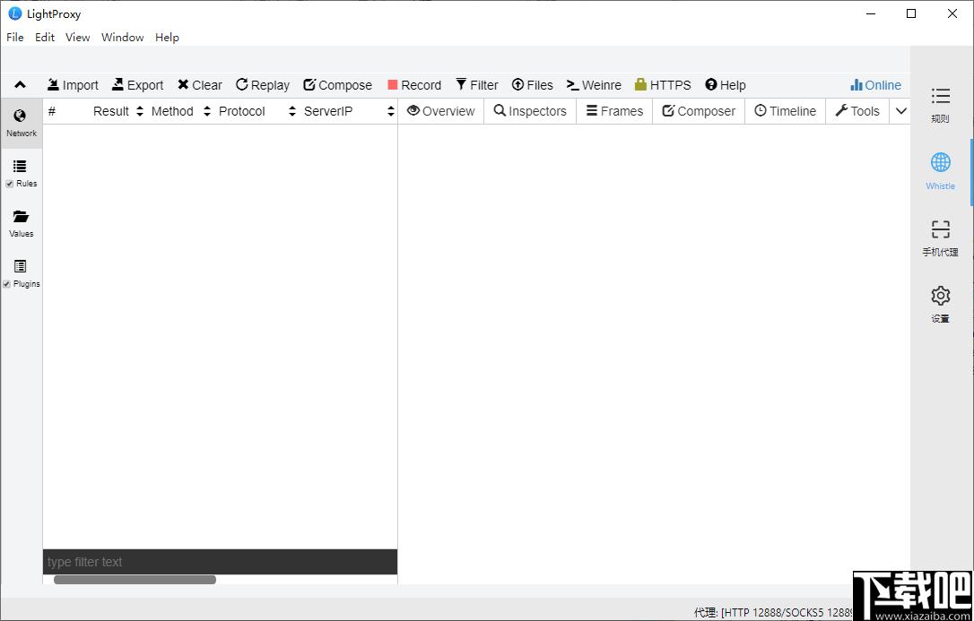Focus the type filter text field
This screenshot has width=974, height=621.
220,562
